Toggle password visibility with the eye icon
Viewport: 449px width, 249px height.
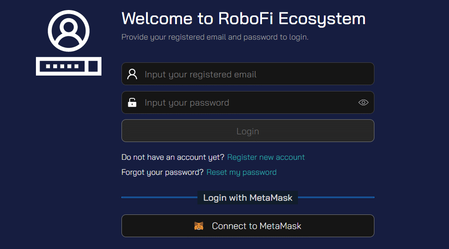tap(363, 102)
